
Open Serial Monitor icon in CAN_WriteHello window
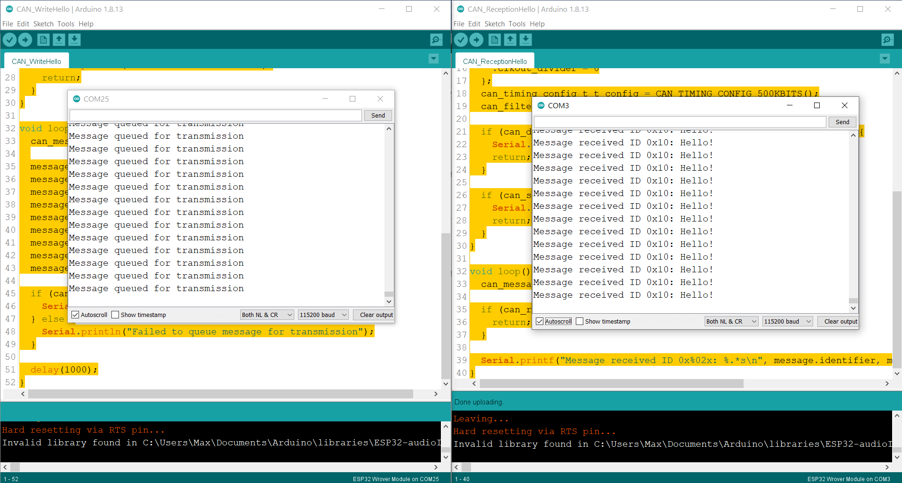click(x=436, y=40)
